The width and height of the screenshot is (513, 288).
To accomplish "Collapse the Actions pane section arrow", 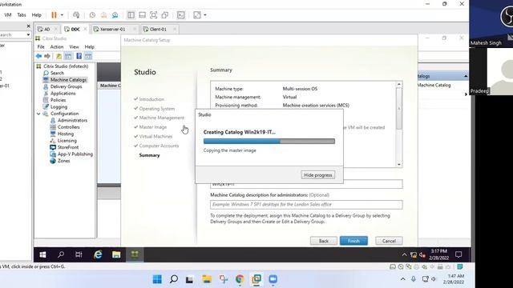I will click(x=466, y=76).
